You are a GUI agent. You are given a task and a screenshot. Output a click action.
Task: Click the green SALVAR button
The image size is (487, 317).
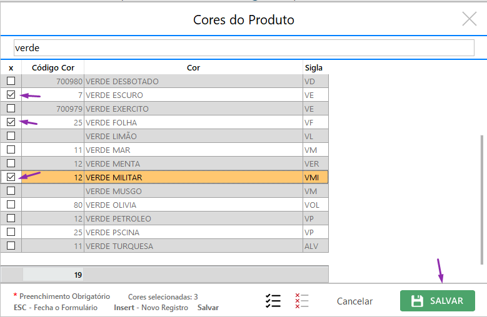[x=437, y=301]
